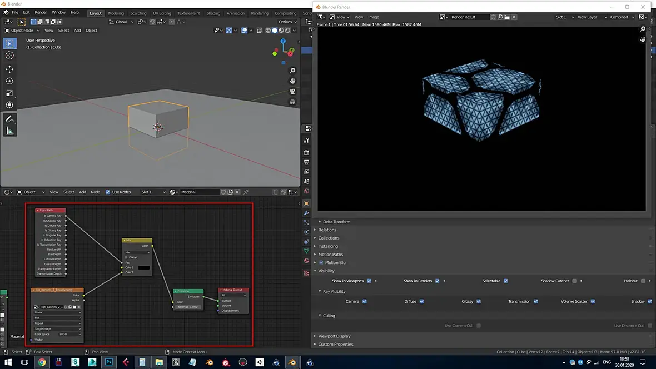
Task: Activate the Annotate tool
Action: 9,119
